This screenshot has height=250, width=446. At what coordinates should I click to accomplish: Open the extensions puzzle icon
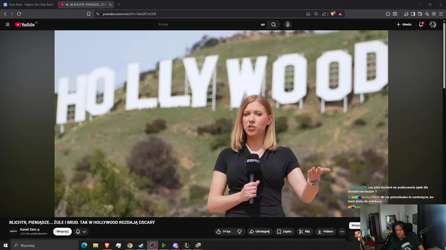click(x=388, y=14)
